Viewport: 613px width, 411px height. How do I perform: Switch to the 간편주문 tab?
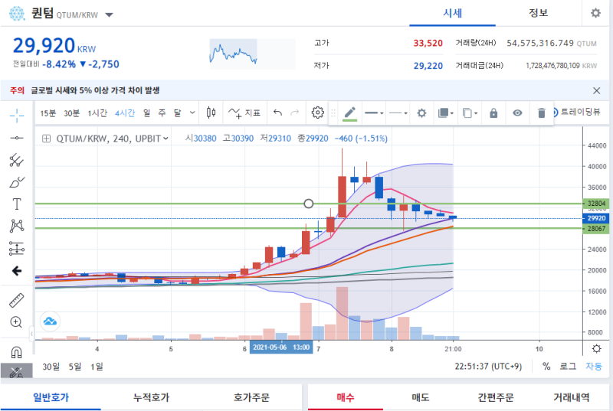tap(496, 397)
